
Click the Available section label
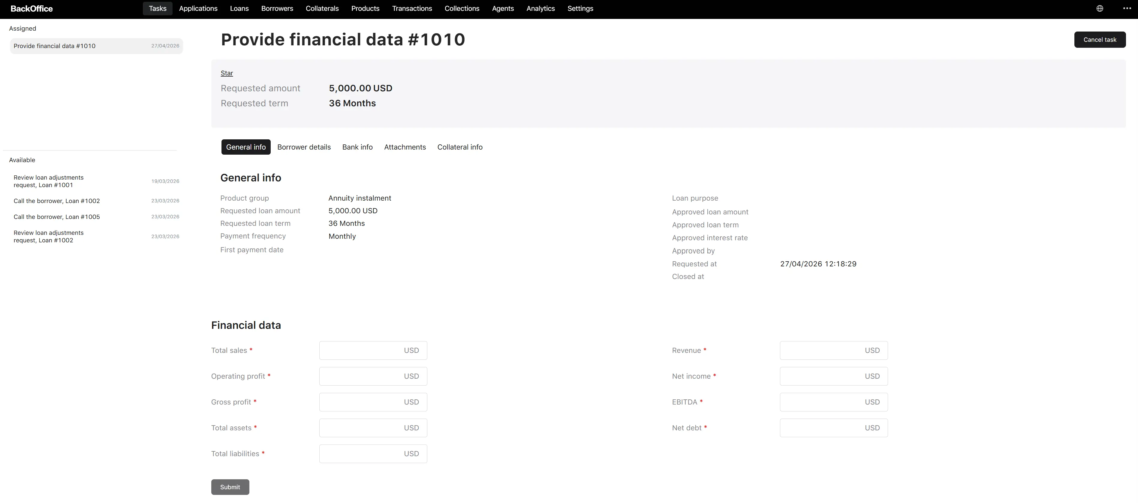pos(22,160)
